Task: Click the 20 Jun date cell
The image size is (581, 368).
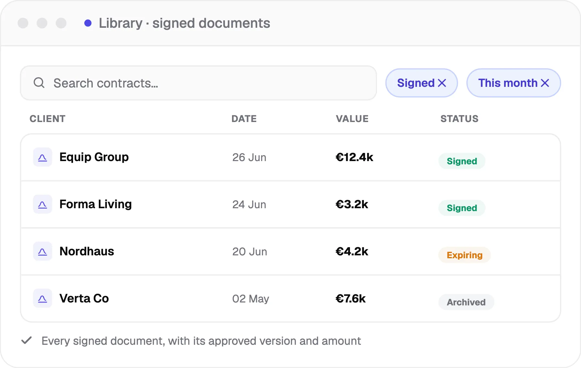Action: coord(250,252)
